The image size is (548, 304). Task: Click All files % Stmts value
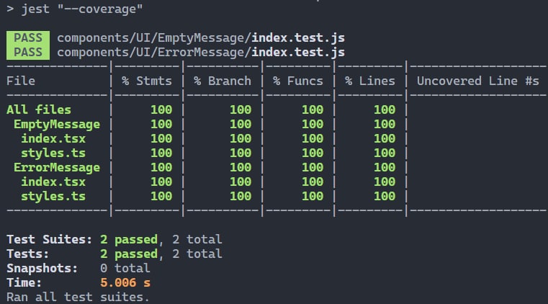pos(161,109)
